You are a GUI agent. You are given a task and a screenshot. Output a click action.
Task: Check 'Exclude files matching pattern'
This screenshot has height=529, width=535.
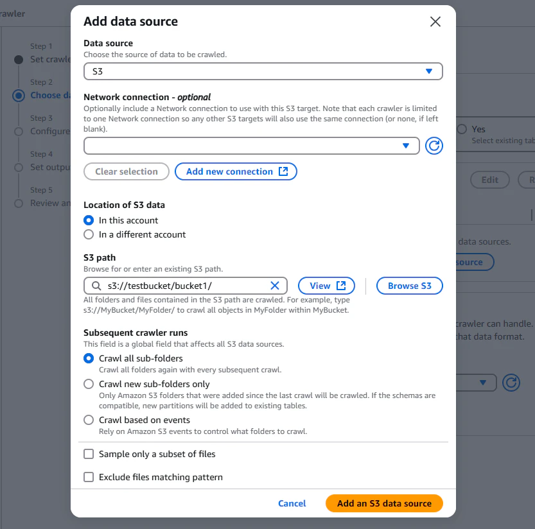(89, 477)
